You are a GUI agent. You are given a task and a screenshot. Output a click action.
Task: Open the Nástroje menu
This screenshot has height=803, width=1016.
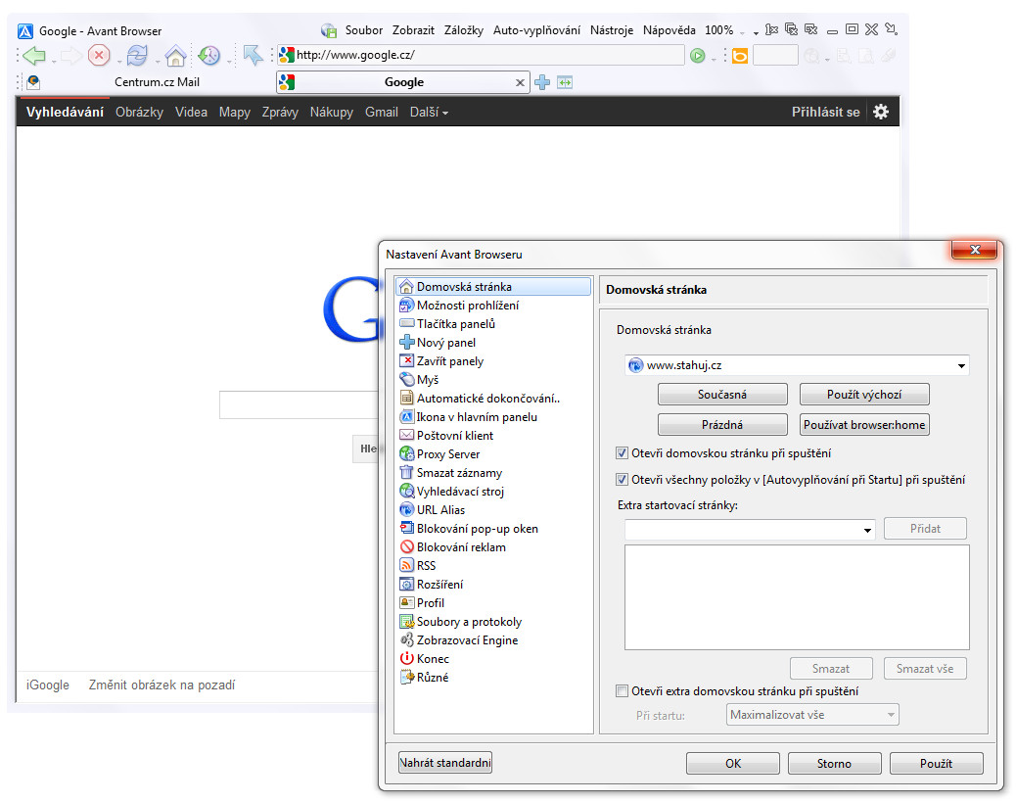click(x=612, y=30)
